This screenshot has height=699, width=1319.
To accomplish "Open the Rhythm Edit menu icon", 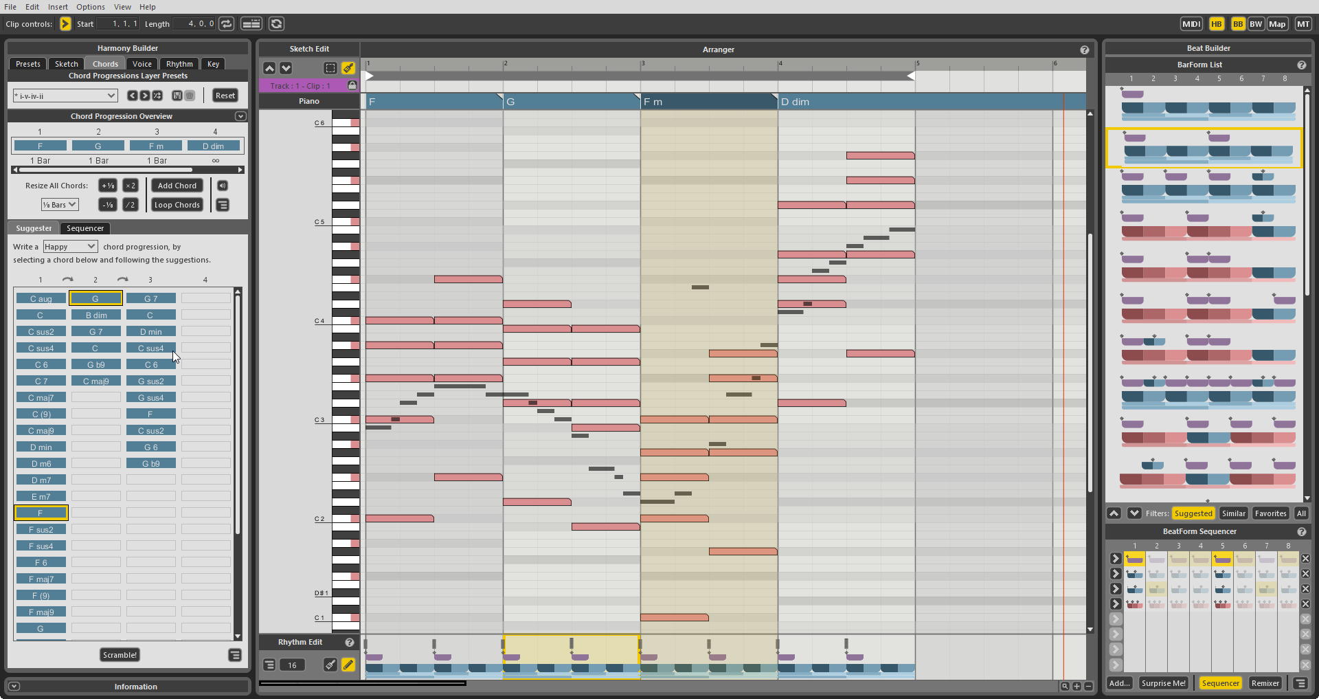I will (269, 665).
